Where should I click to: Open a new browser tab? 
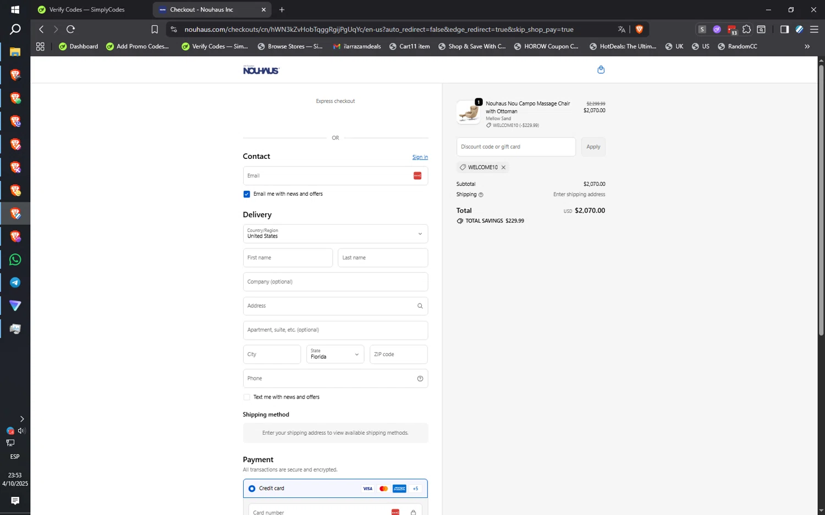tap(282, 9)
